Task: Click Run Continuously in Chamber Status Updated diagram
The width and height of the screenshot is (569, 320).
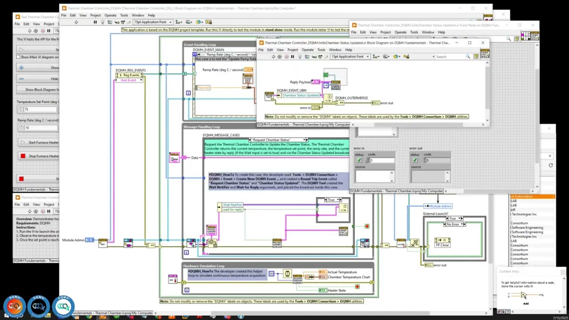Action: pyautogui.click(x=280, y=56)
